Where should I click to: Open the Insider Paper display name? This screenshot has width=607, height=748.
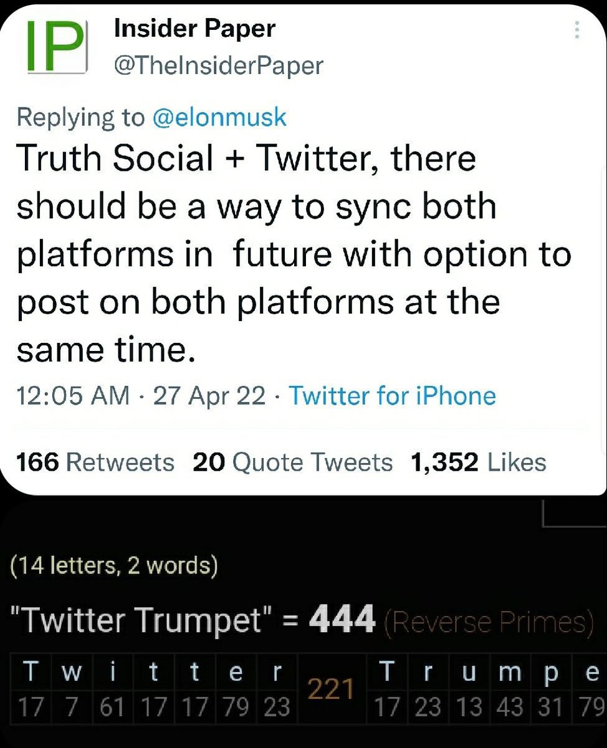click(x=195, y=28)
